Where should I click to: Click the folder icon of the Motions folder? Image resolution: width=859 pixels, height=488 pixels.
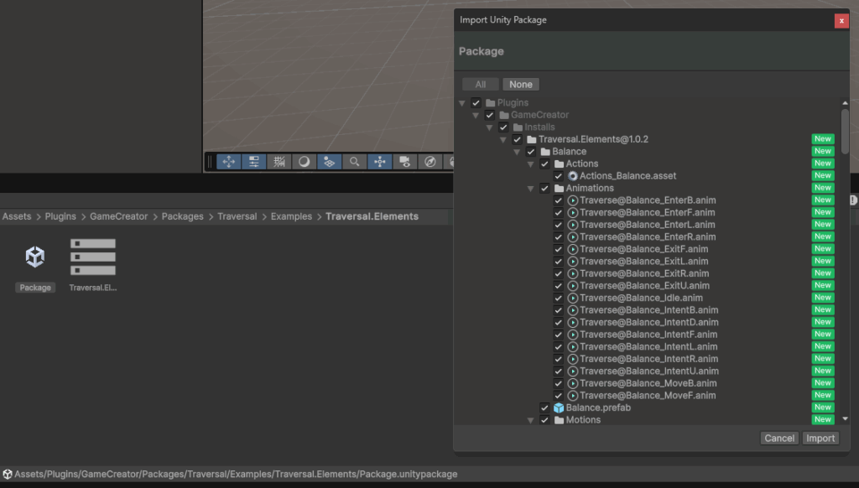(x=559, y=420)
